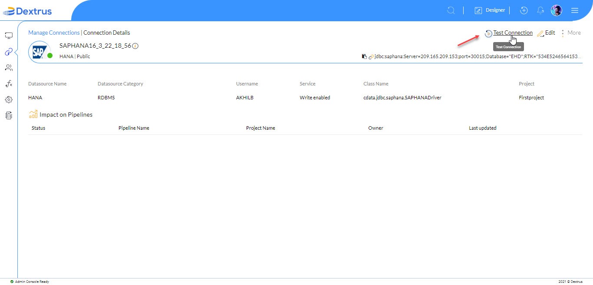Click the Project Name column header

[260, 128]
